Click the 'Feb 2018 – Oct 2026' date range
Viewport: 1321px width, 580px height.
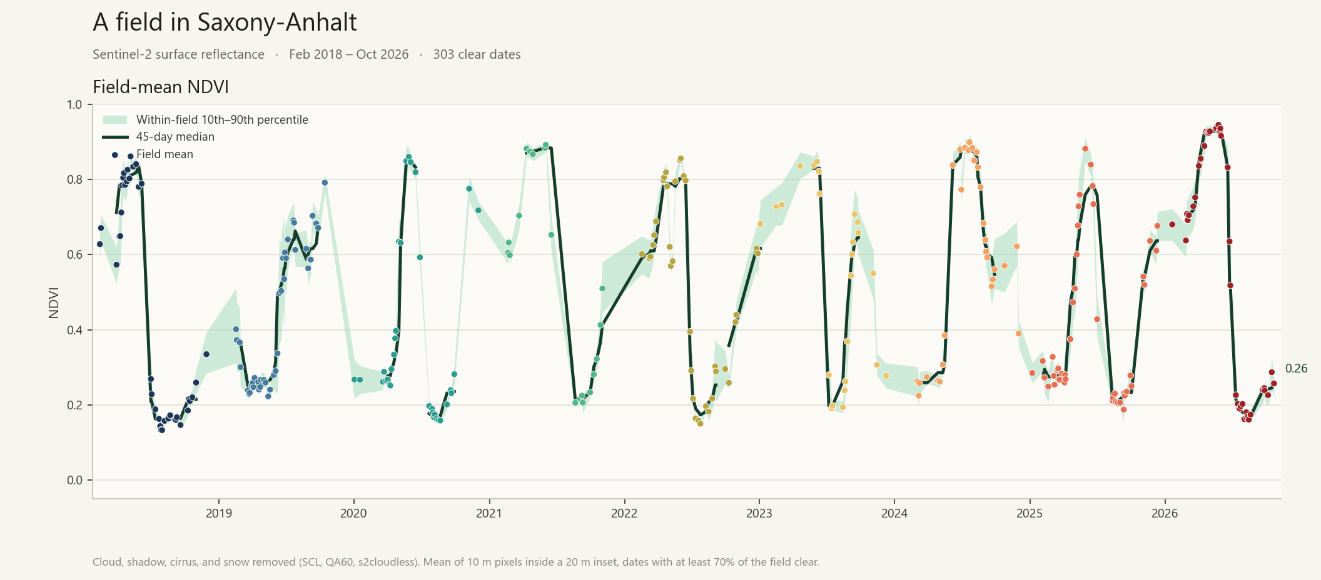(x=349, y=54)
